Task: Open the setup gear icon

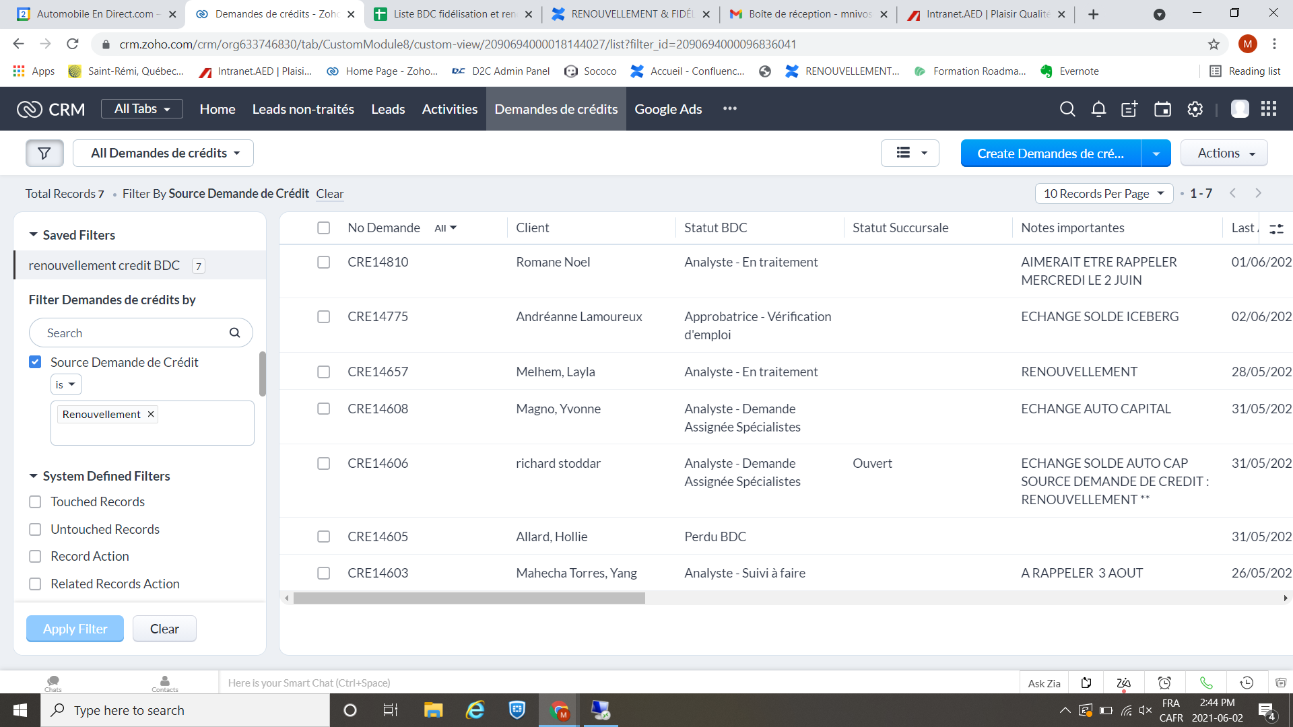Action: click(x=1195, y=109)
